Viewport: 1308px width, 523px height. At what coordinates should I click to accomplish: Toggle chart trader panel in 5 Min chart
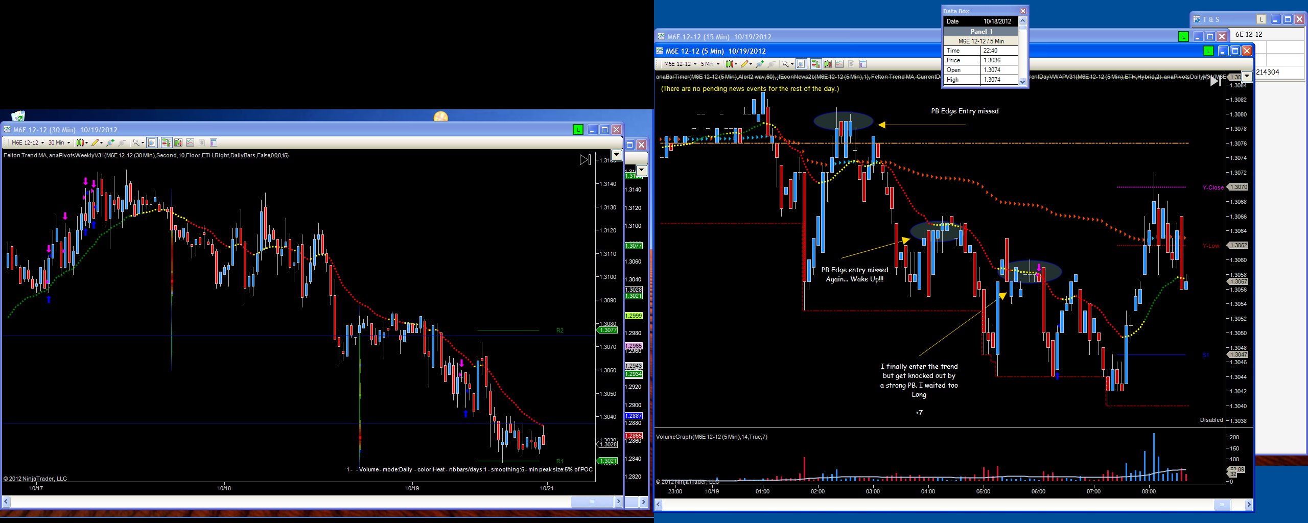pos(815,64)
